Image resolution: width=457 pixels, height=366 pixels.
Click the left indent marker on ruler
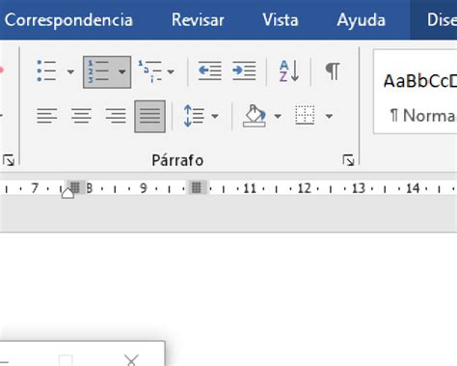(67, 193)
